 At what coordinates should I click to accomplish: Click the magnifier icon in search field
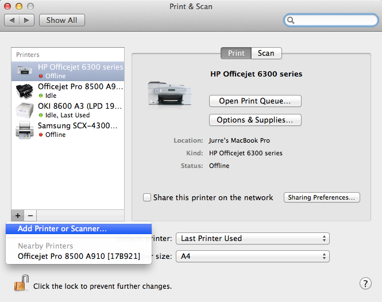point(291,20)
